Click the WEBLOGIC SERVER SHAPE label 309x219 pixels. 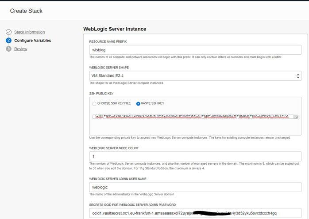[109, 68]
